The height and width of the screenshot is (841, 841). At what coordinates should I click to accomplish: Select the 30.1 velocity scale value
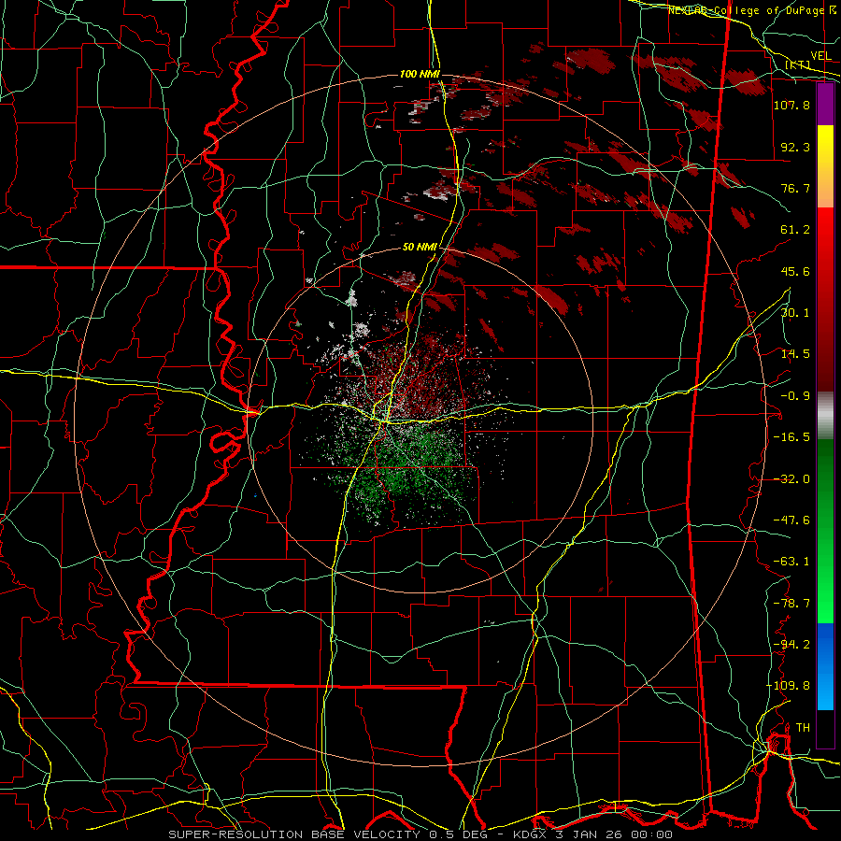795,313
